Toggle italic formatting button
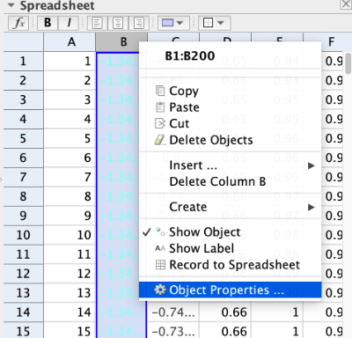Screen dimensions: 352x338 [69, 23]
